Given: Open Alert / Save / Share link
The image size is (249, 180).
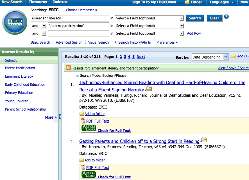Looking at the screenshot, I should pos(234,68).
